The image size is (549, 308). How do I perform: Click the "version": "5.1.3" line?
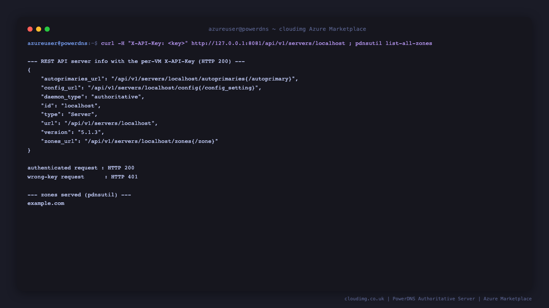72,132
